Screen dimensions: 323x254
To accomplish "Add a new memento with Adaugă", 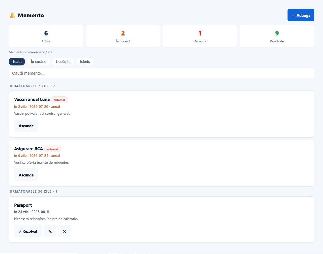I will (301, 15).
